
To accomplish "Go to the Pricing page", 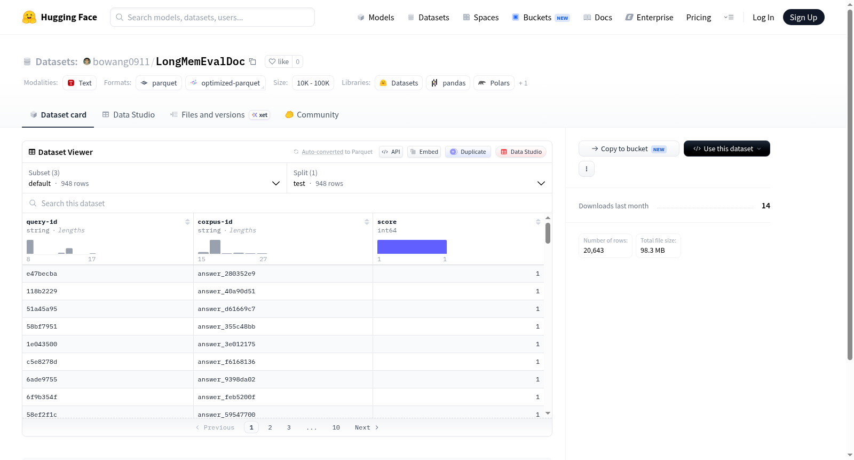I will 699,17.
